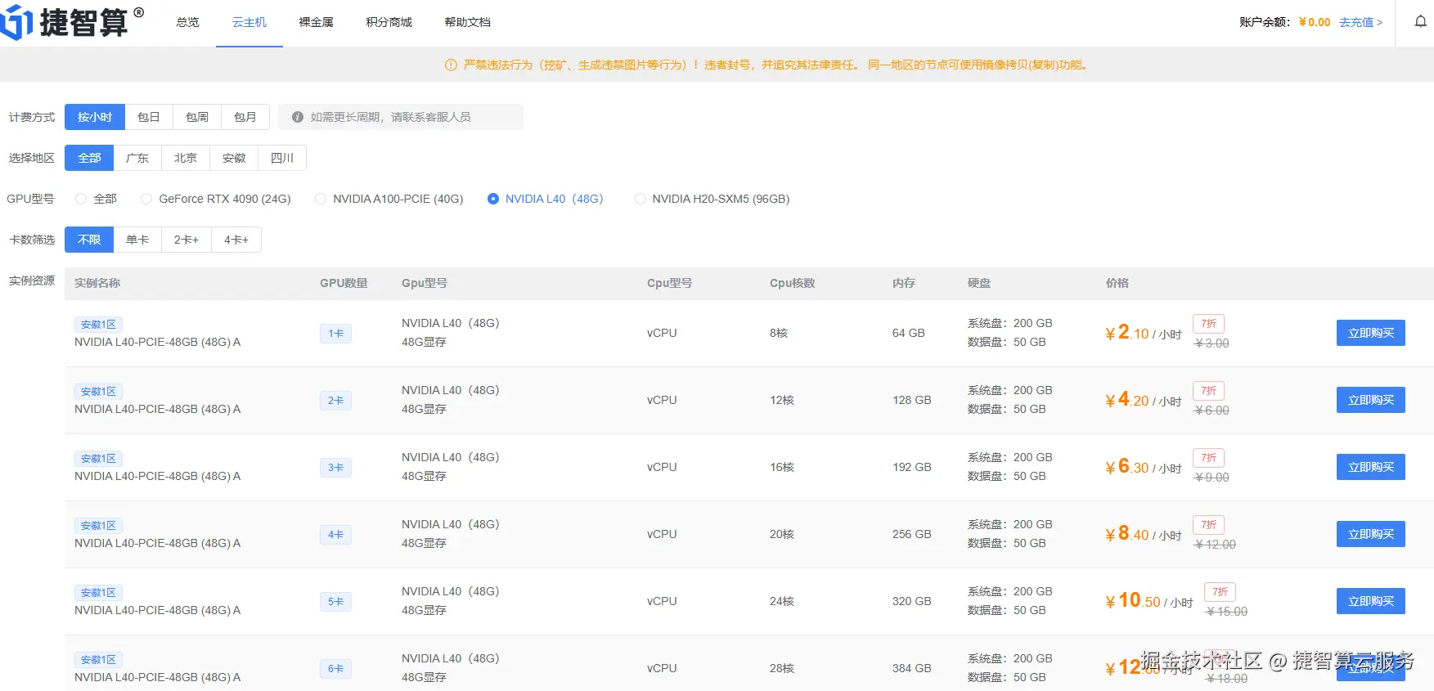Click the 价格 column header
Image resolution: width=1434 pixels, height=691 pixels.
[1117, 283]
